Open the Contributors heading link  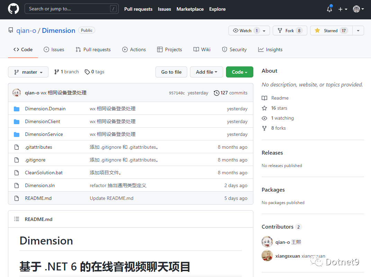tap(282, 227)
